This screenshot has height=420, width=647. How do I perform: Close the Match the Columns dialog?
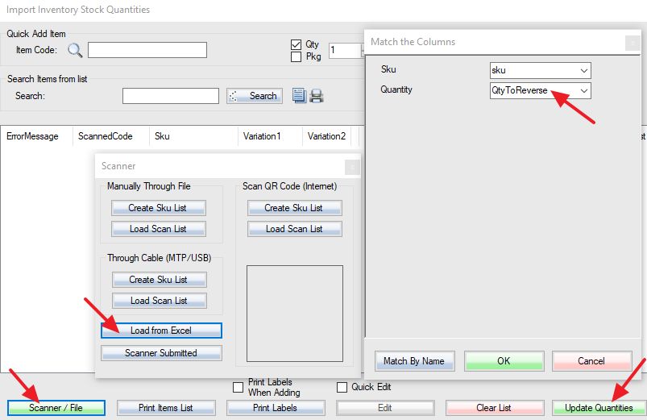click(632, 43)
